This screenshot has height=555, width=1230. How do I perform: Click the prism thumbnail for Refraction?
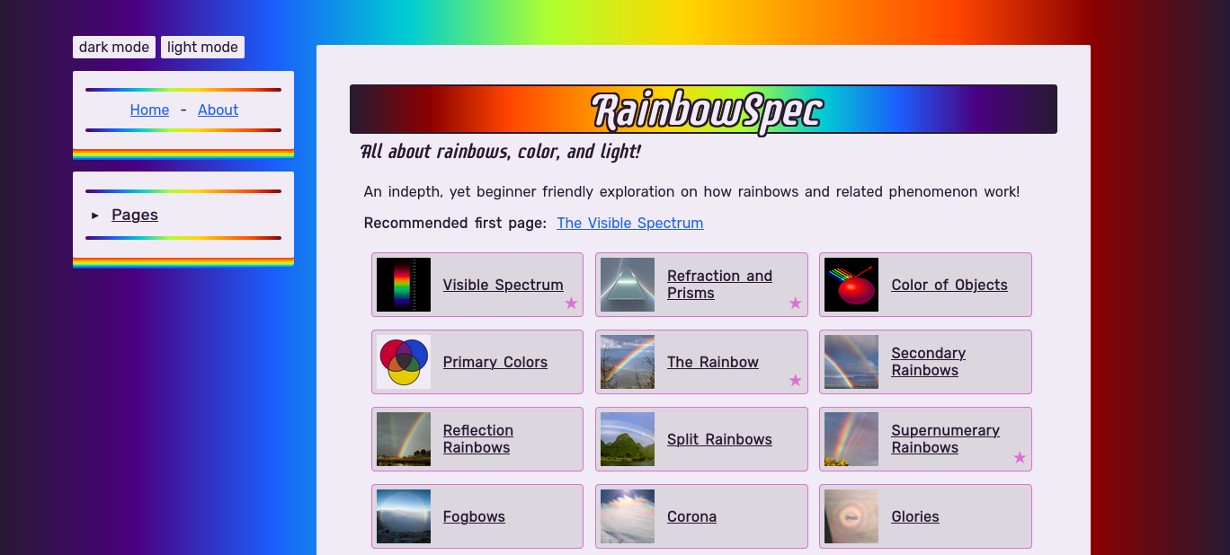627,285
